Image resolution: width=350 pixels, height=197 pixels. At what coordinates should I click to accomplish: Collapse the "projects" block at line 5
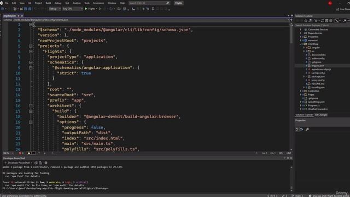pyautogui.click(x=31, y=46)
